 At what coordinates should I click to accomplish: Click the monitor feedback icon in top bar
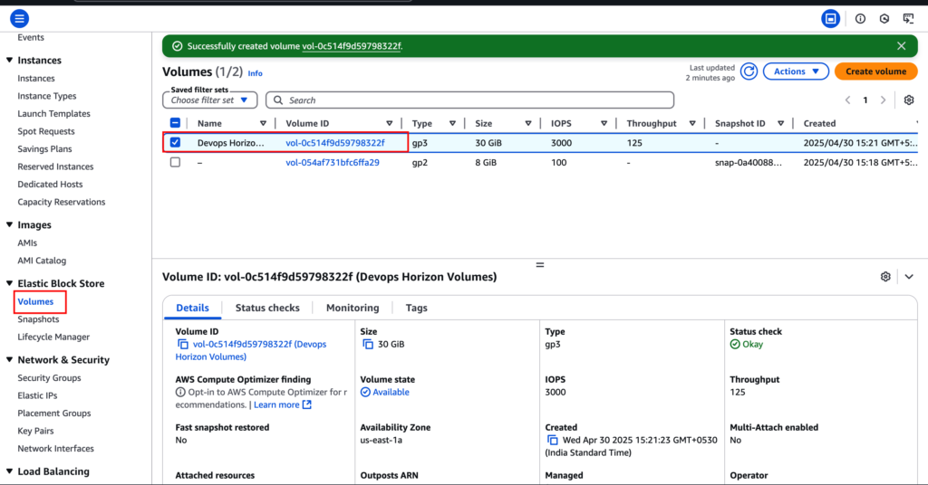pos(908,19)
